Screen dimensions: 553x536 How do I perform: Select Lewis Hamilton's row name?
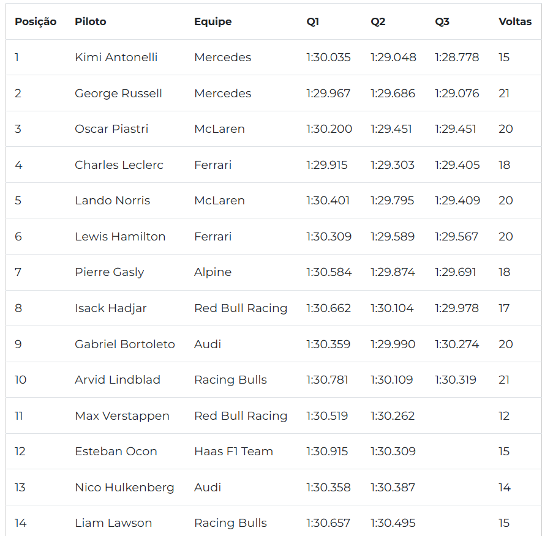[x=120, y=237]
